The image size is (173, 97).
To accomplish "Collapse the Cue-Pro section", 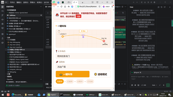I will (x=10, y=79).
